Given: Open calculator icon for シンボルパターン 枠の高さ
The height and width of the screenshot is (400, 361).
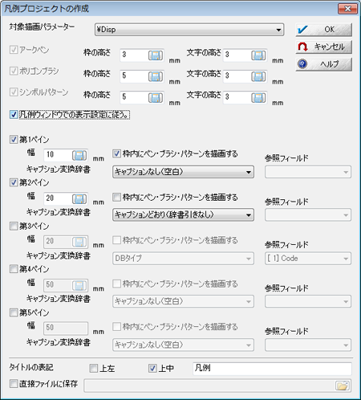Looking at the screenshot, I should tap(156, 98).
